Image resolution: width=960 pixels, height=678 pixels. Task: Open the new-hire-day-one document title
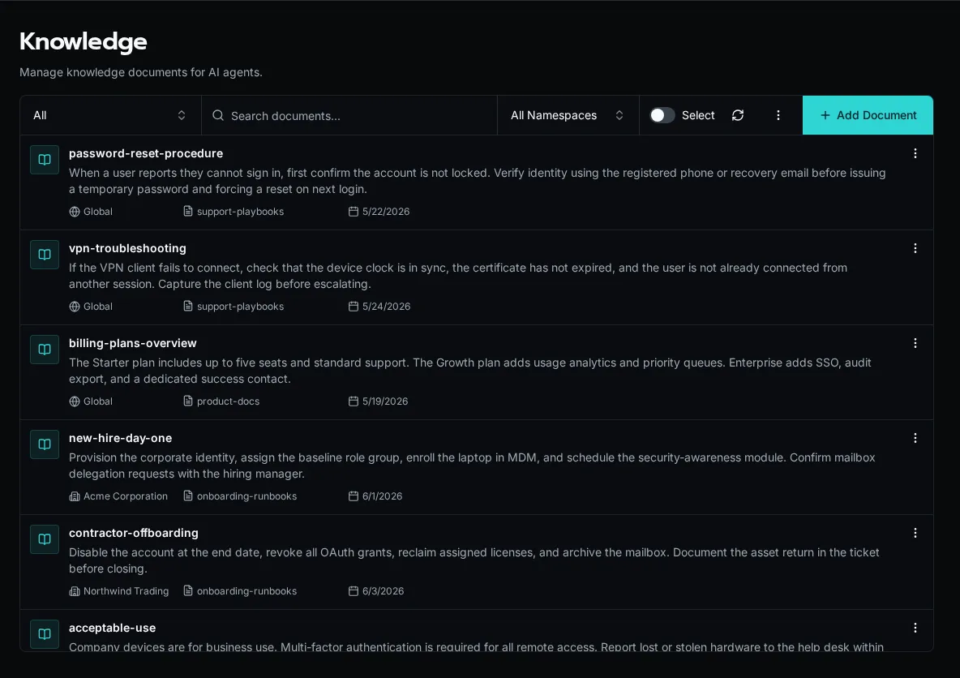coord(120,439)
